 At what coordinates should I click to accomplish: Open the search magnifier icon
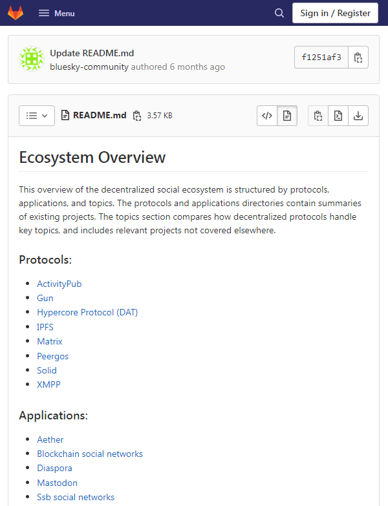click(x=279, y=13)
